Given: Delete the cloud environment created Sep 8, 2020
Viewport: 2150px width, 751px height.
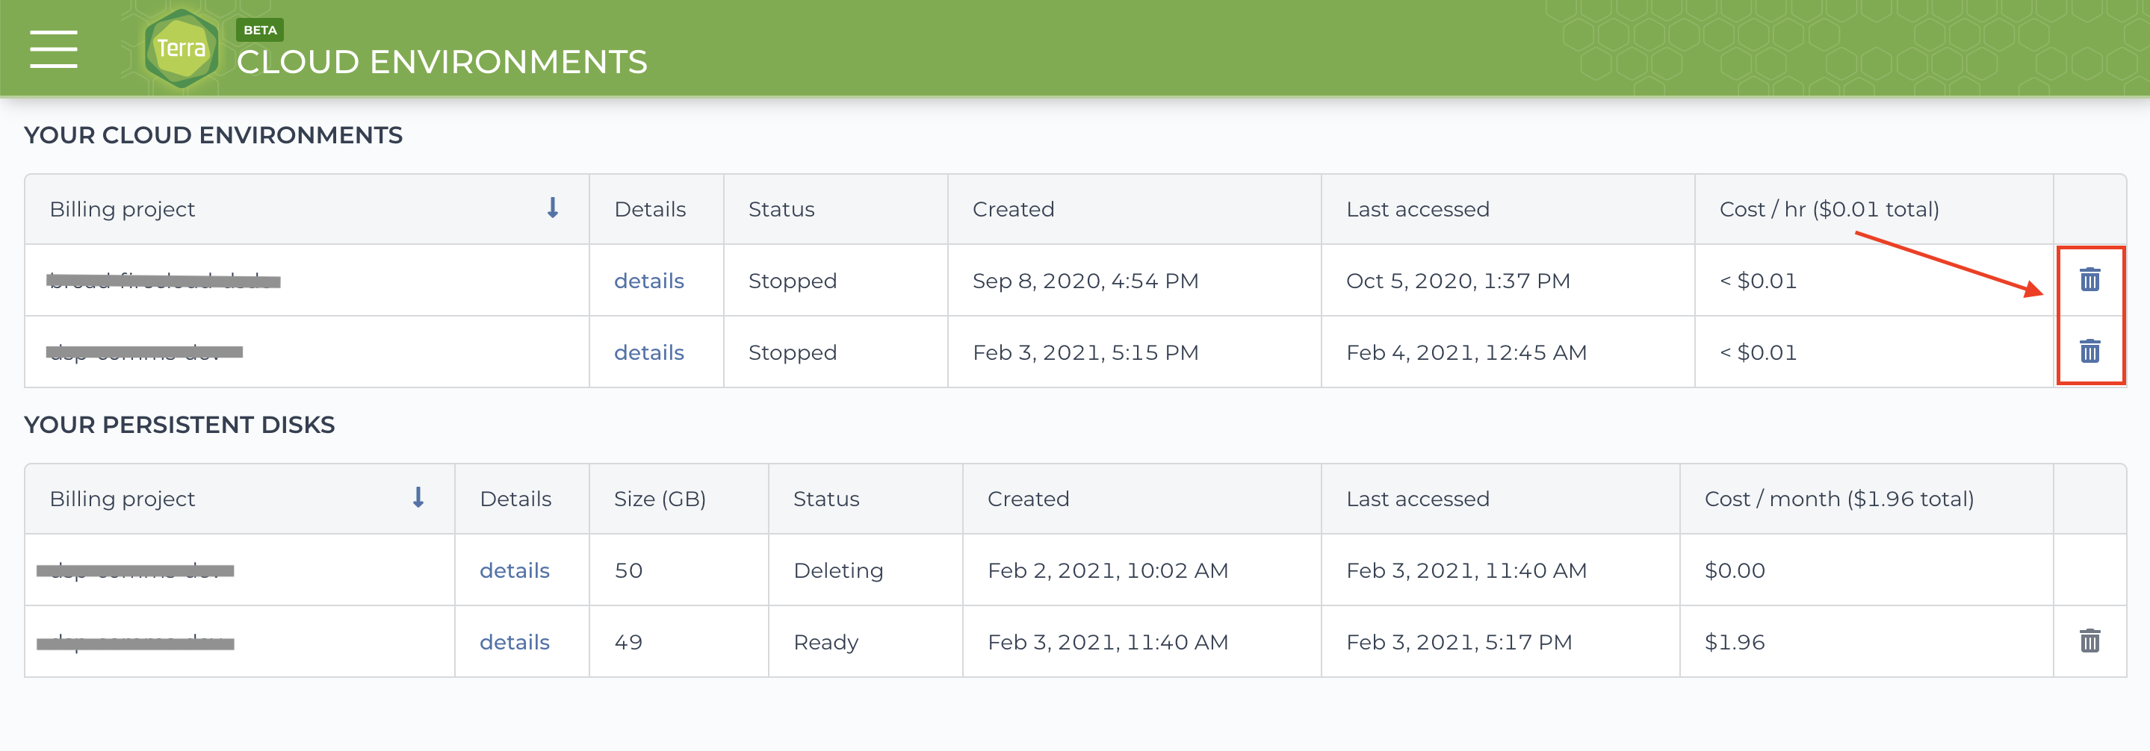Looking at the screenshot, I should [x=2089, y=281].
